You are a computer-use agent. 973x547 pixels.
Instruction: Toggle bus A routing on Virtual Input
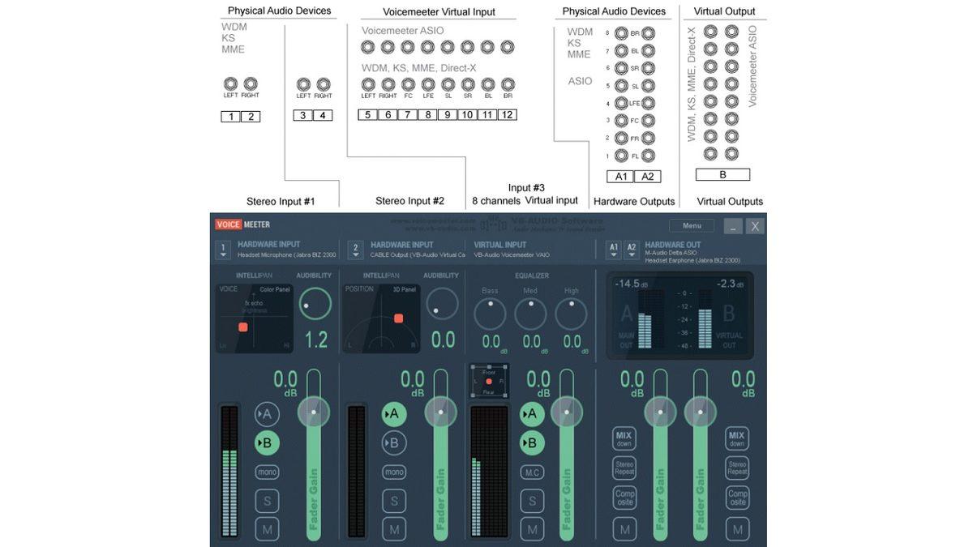[x=531, y=414]
